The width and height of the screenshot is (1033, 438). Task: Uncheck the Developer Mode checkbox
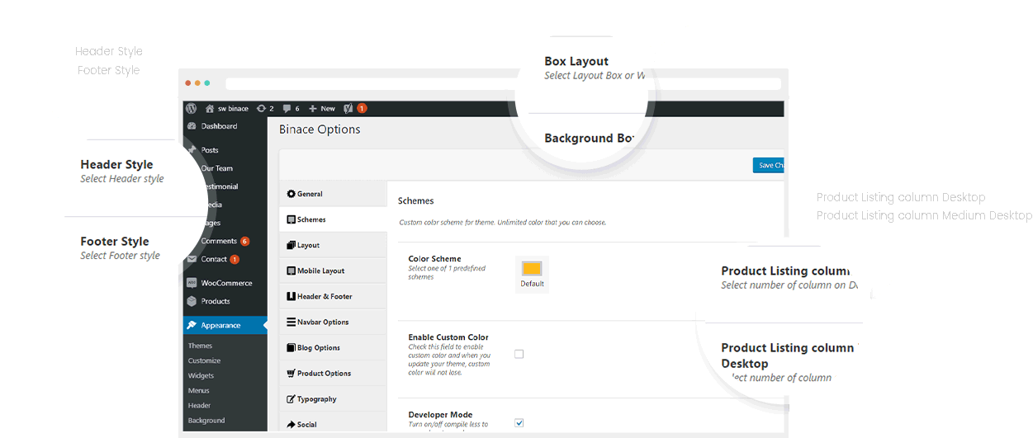point(519,423)
